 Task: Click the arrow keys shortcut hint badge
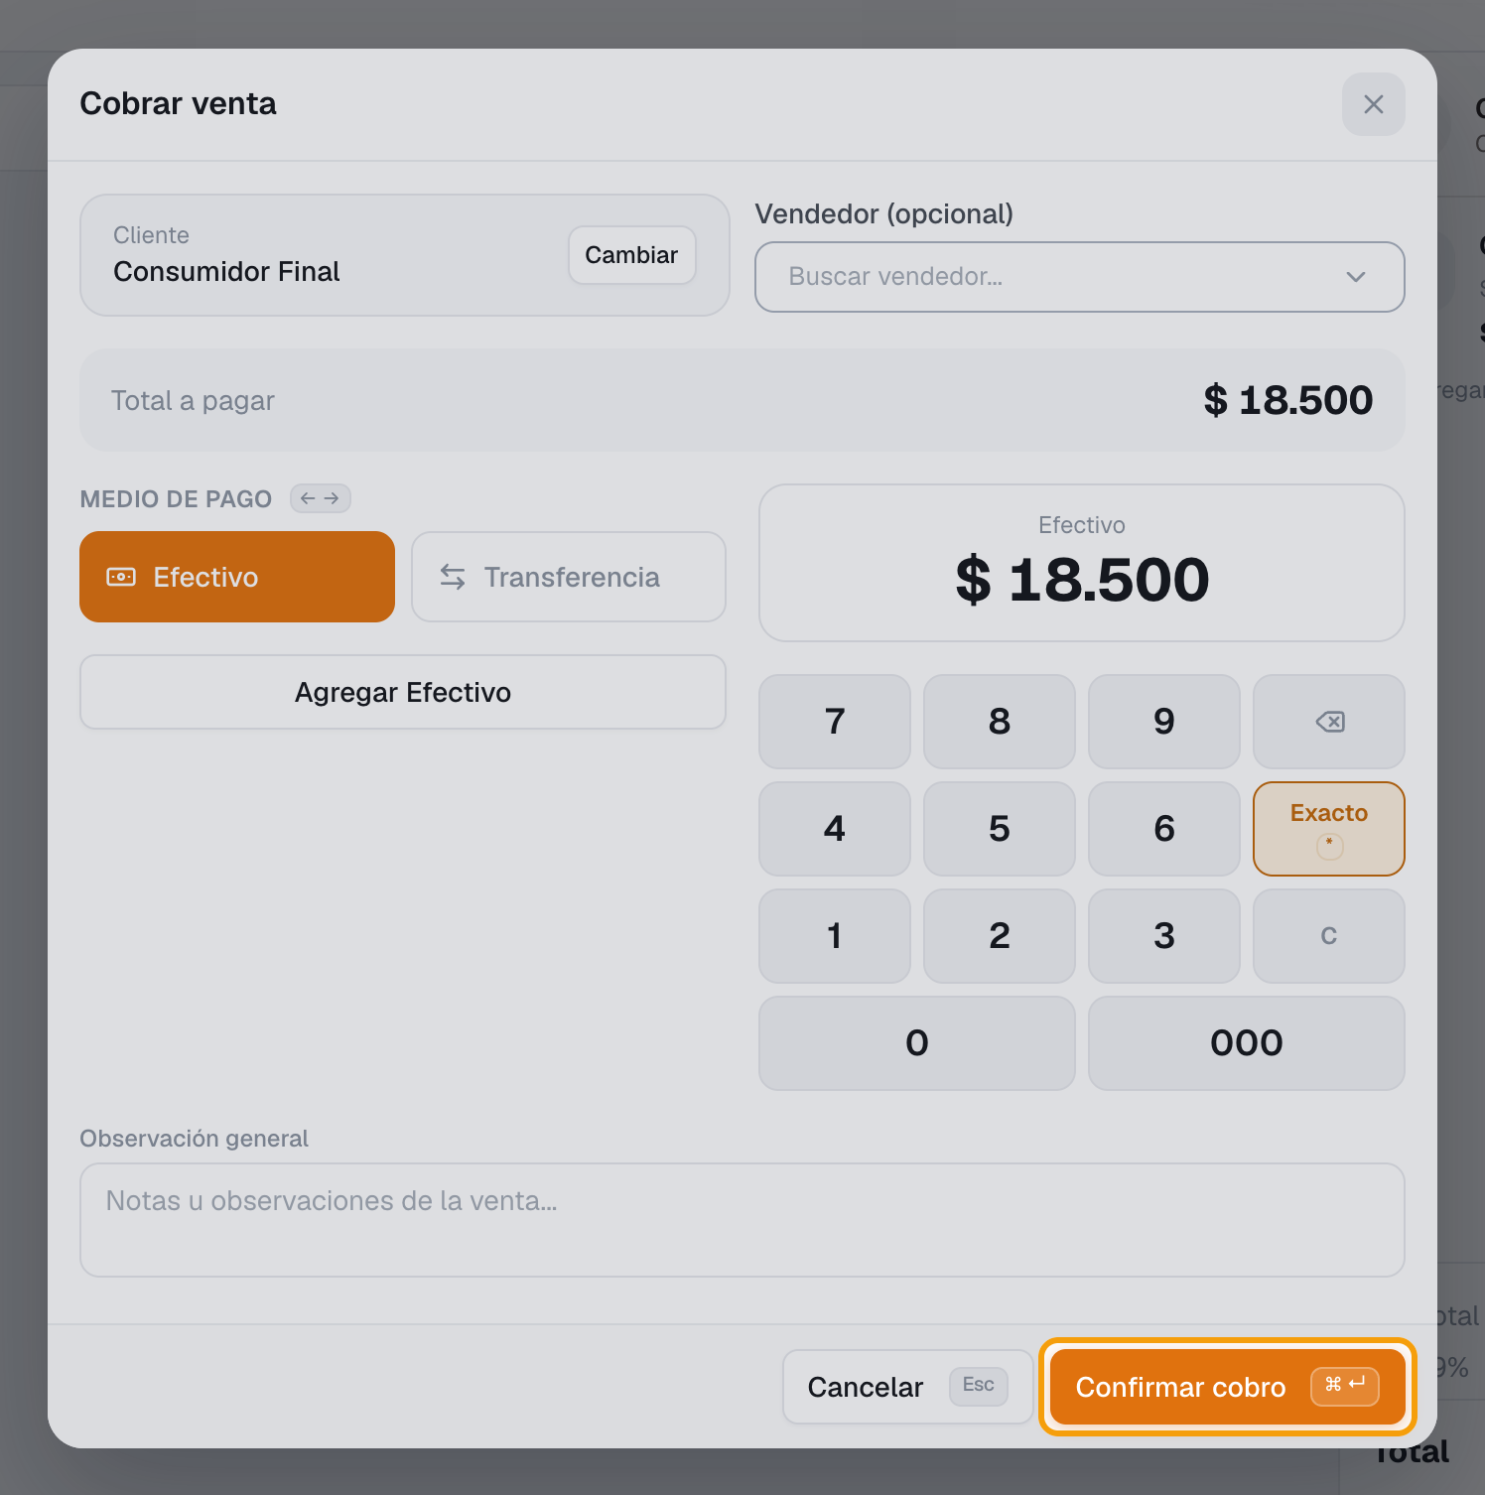pos(320,498)
